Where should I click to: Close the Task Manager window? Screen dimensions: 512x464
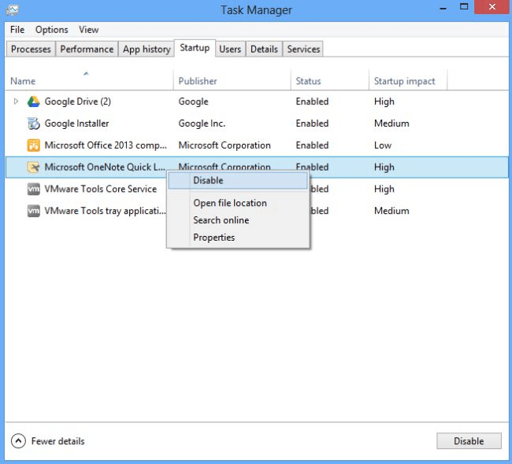click(x=492, y=7)
